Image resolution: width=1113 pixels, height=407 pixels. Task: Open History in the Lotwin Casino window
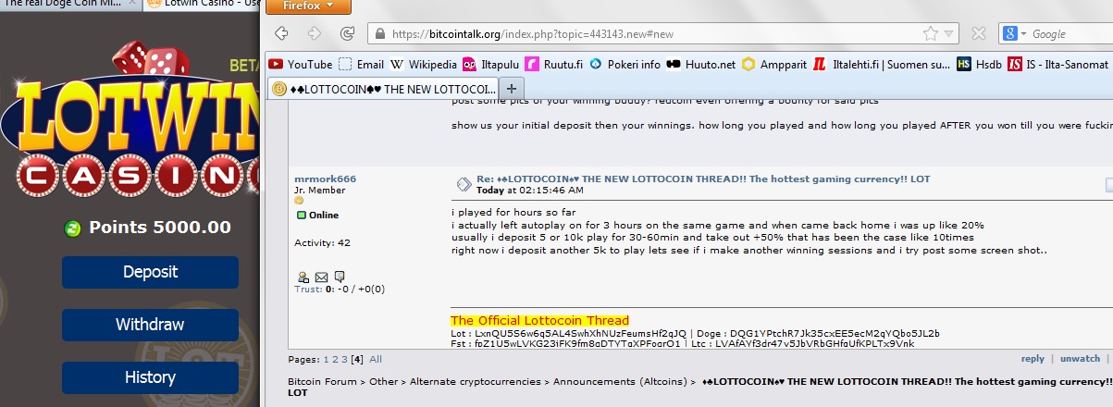click(150, 377)
